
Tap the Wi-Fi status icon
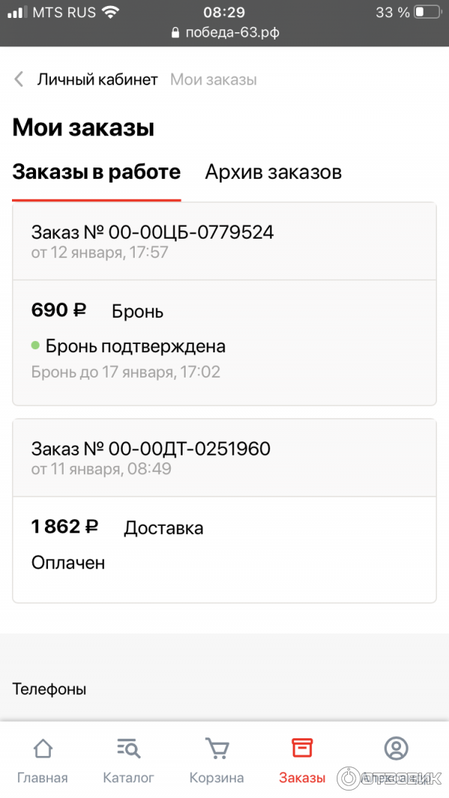point(111,13)
